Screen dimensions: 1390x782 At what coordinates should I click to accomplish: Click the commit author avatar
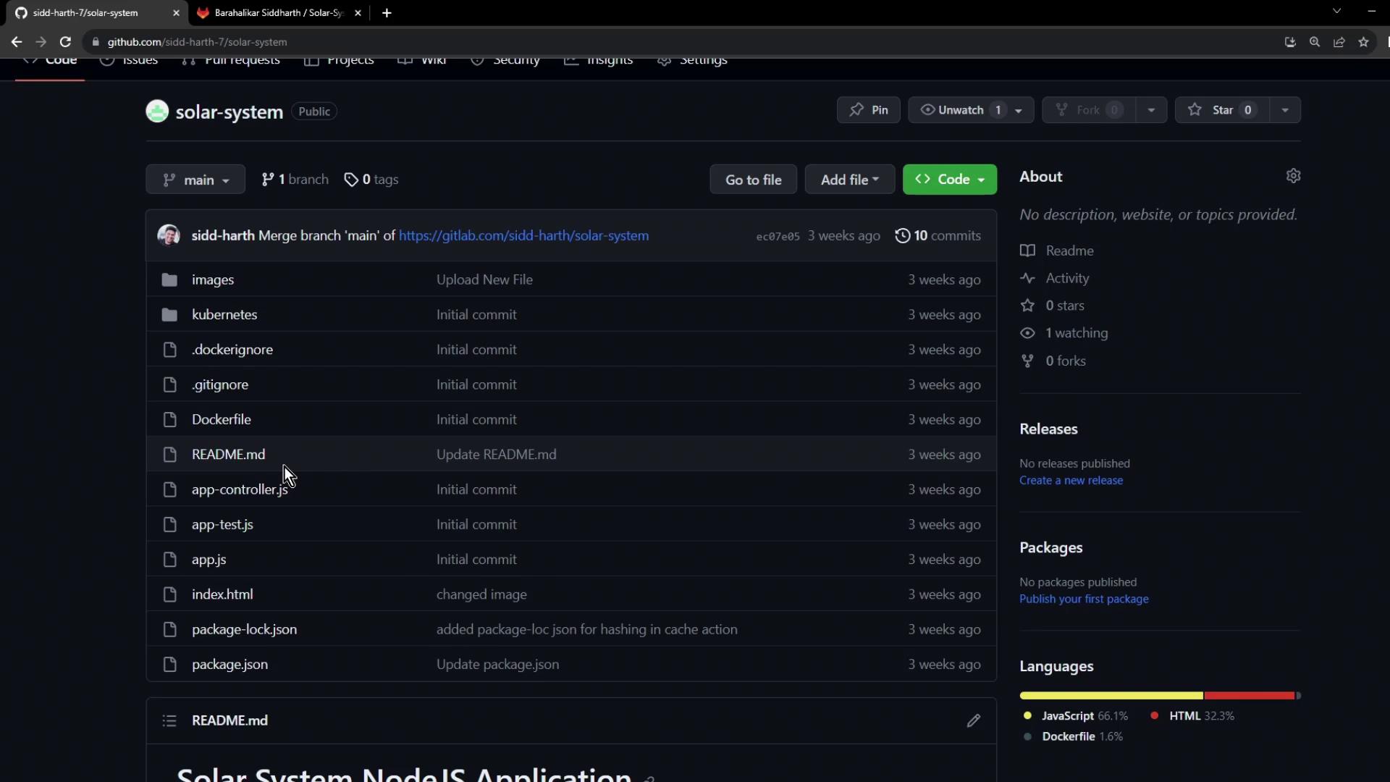click(x=169, y=235)
